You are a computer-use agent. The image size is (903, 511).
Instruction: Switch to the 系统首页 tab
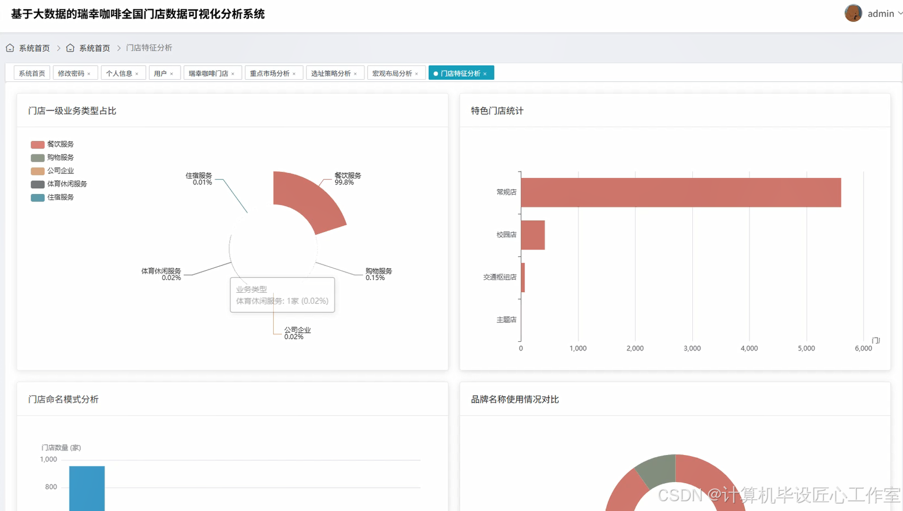(32, 73)
